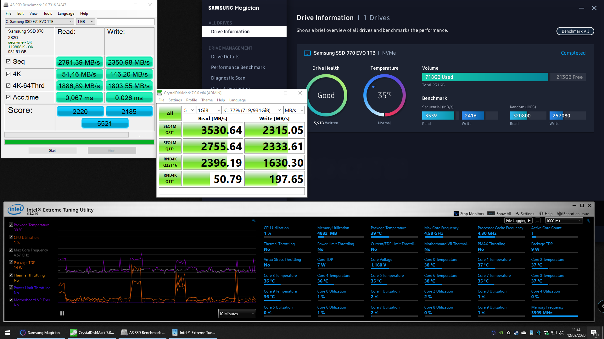
Task: Open the 1000 ms polling interval dropdown
Action: tap(563, 221)
